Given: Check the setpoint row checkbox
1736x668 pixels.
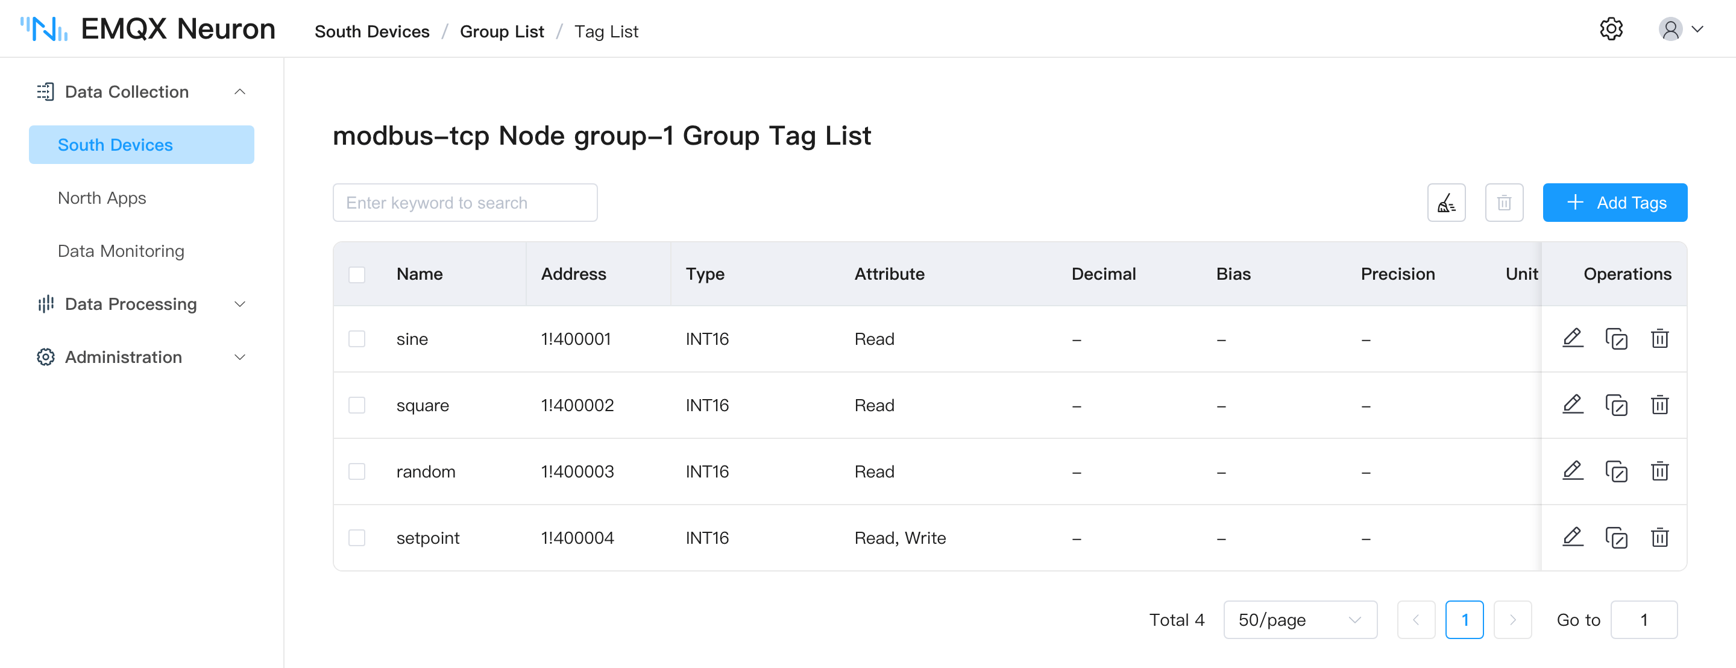Looking at the screenshot, I should click(x=356, y=537).
